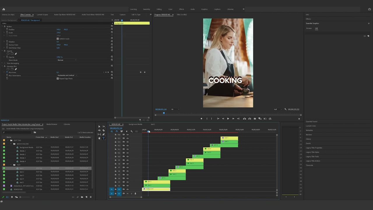Select the Pen tool in the tools panel
The image size is (373, 210).
coord(103,134)
